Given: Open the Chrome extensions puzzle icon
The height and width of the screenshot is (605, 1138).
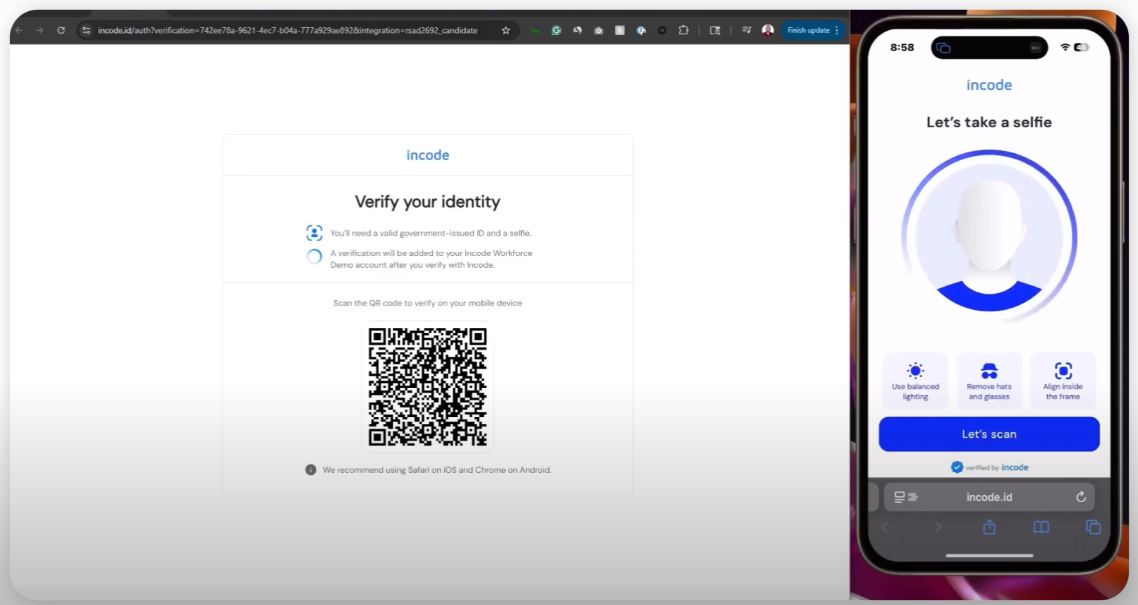Looking at the screenshot, I should tap(683, 30).
